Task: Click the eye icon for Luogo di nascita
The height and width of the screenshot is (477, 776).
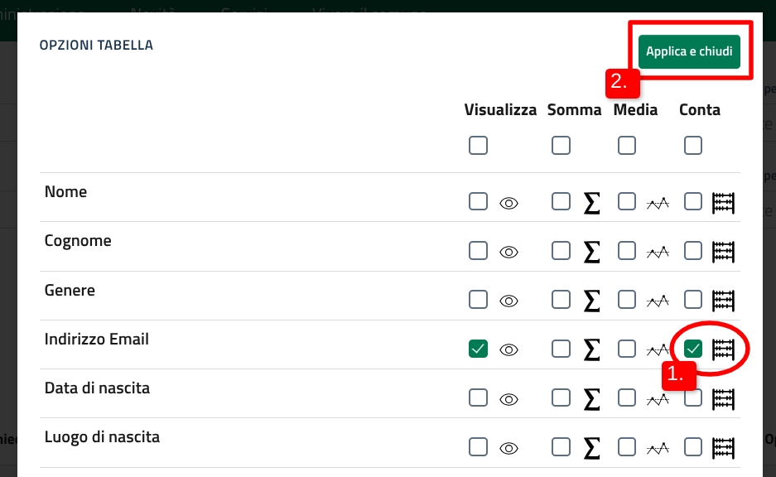Action: pos(509,448)
